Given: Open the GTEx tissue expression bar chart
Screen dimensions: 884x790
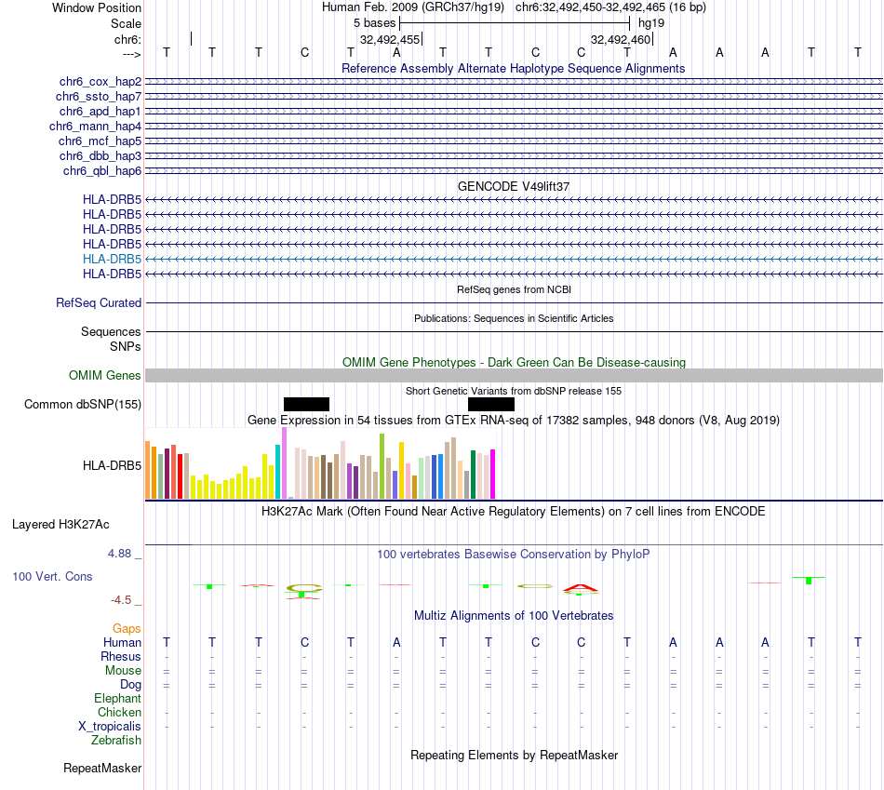Looking at the screenshot, I should click(320, 463).
